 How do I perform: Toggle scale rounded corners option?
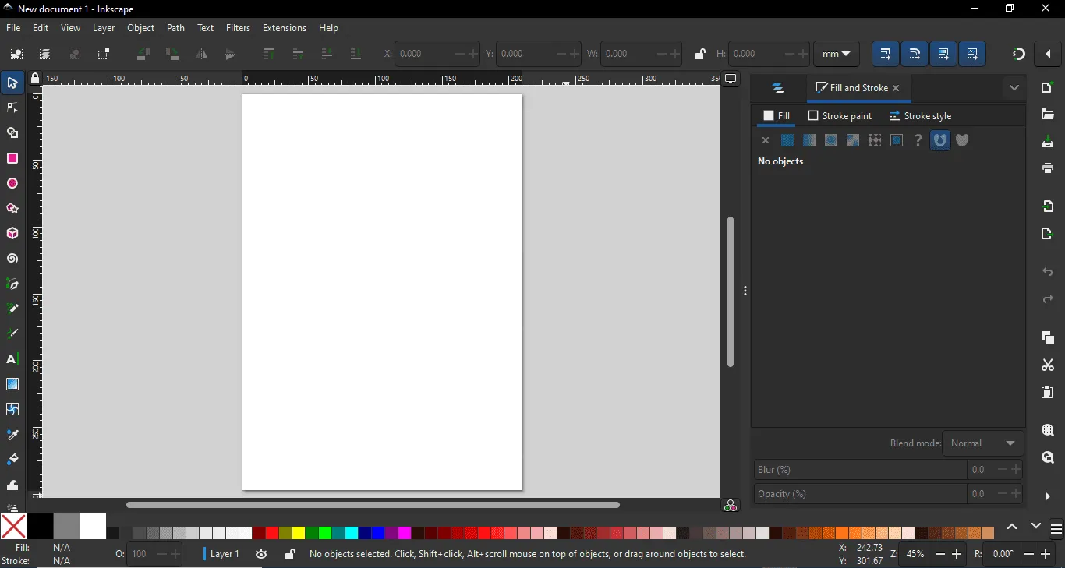(x=915, y=54)
